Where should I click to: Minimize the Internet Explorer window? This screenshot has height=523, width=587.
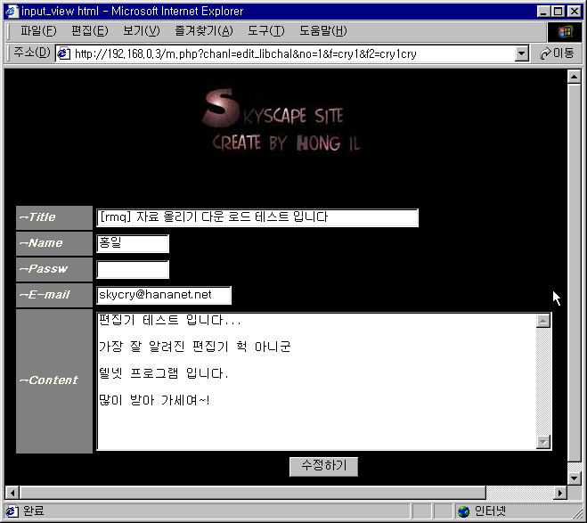point(543,12)
